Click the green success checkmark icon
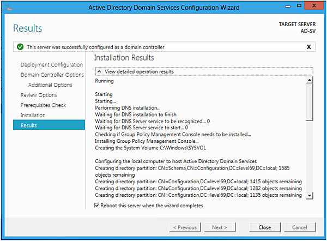This screenshot has height=241, width=327. point(20,47)
